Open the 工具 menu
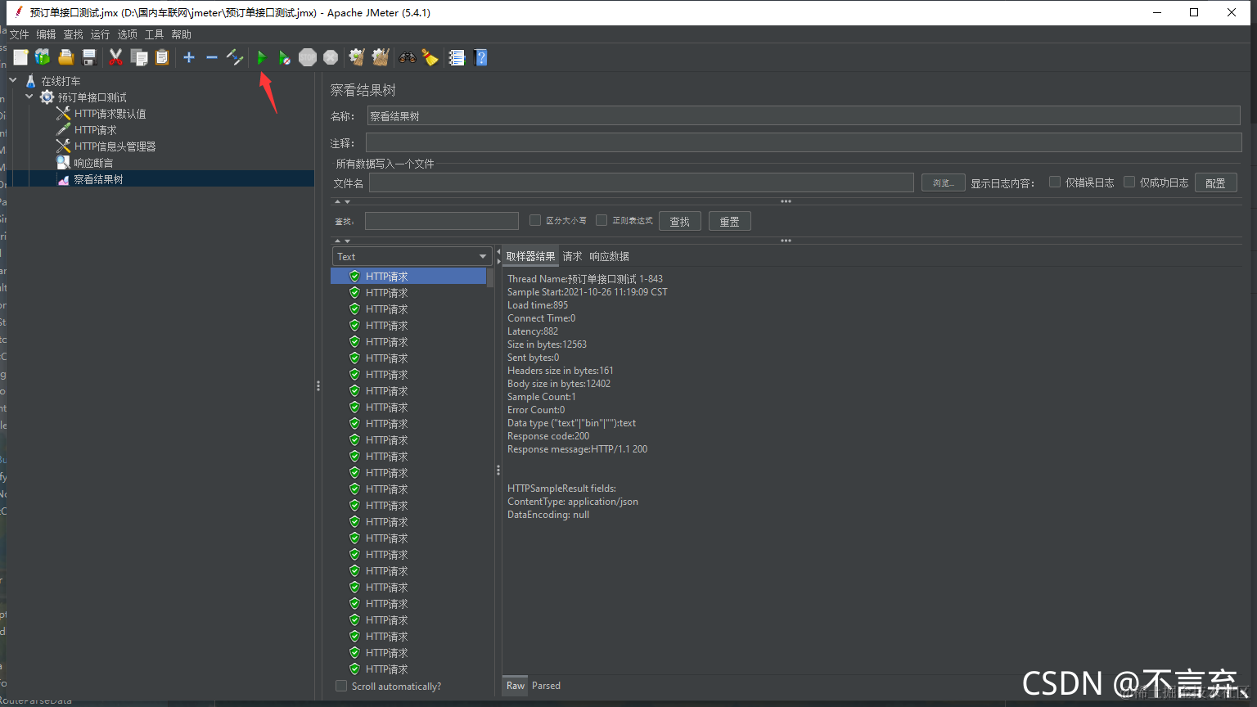 coord(154,34)
